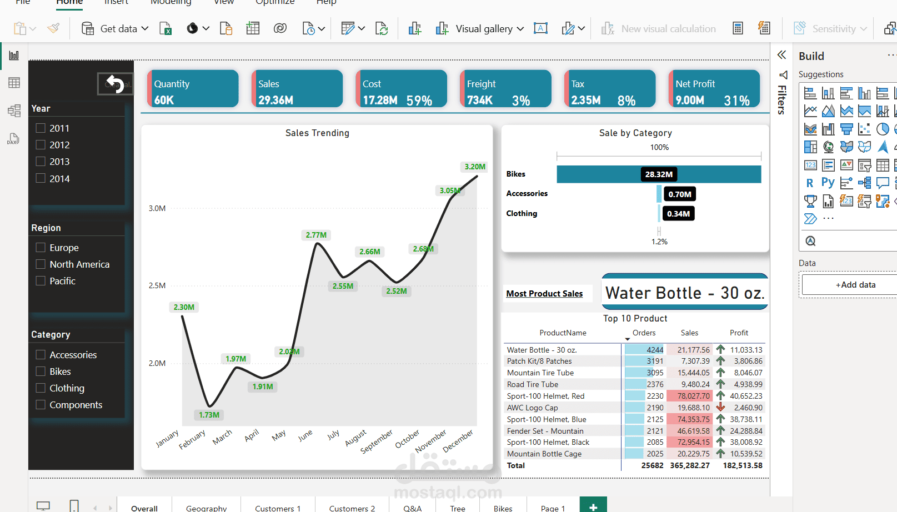
Task: Click the Dataverse icon
Action: pyautogui.click(x=280, y=28)
